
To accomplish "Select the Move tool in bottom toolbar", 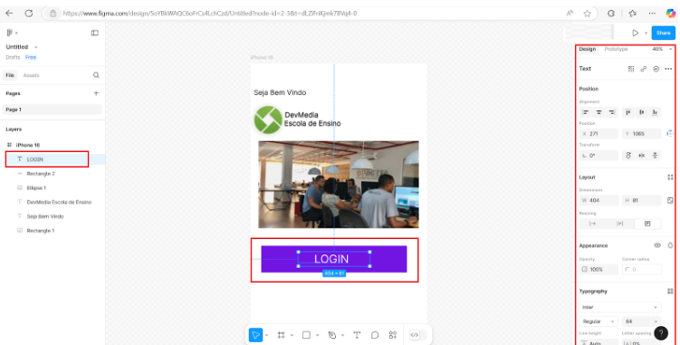I will tap(256, 334).
